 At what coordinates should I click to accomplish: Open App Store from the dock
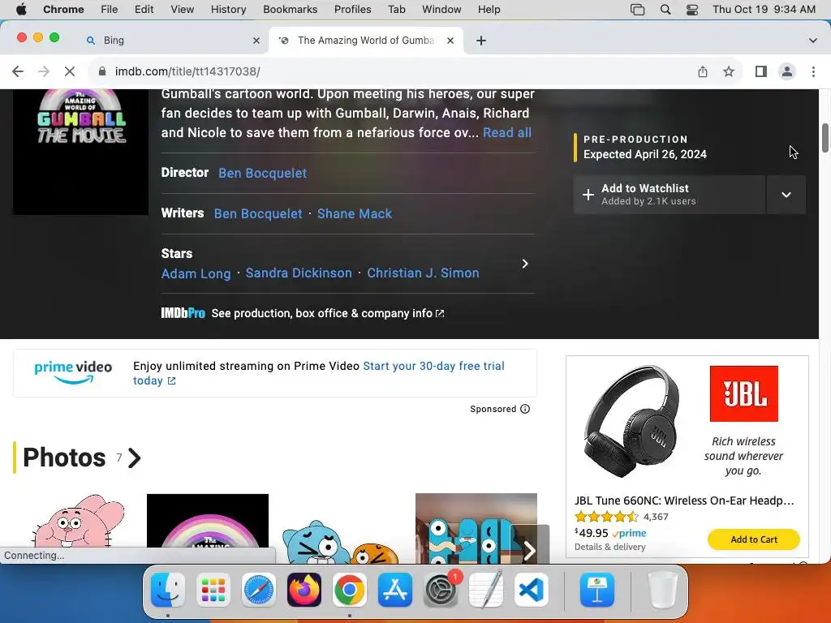pos(395,590)
